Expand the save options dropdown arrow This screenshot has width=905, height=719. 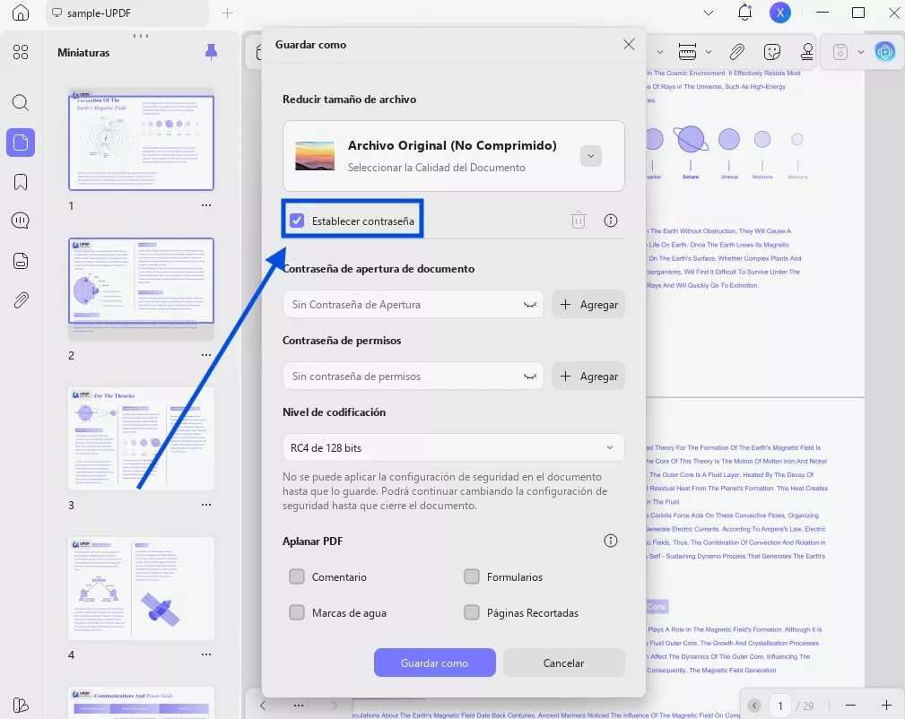click(x=860, y=52)
